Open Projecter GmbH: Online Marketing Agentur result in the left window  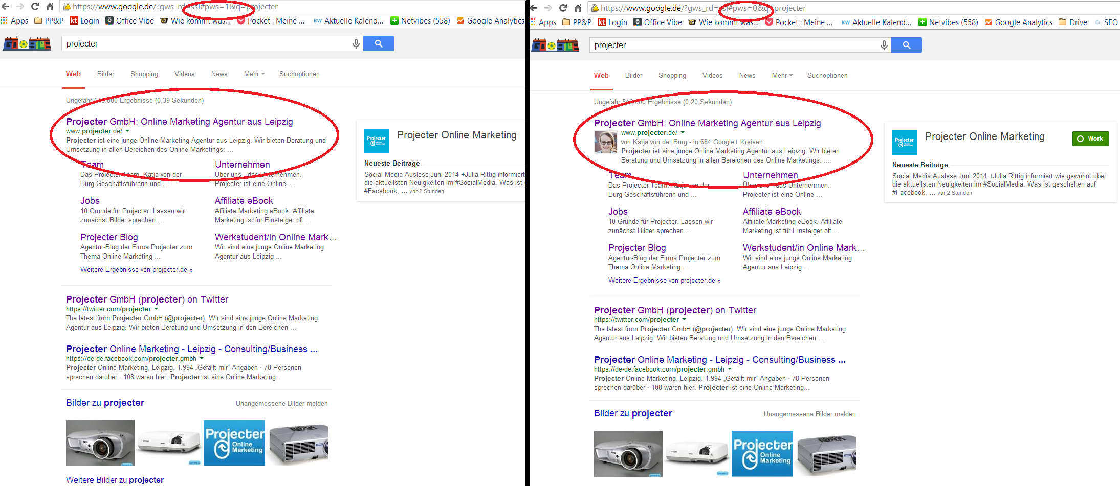tap(180, 122)
